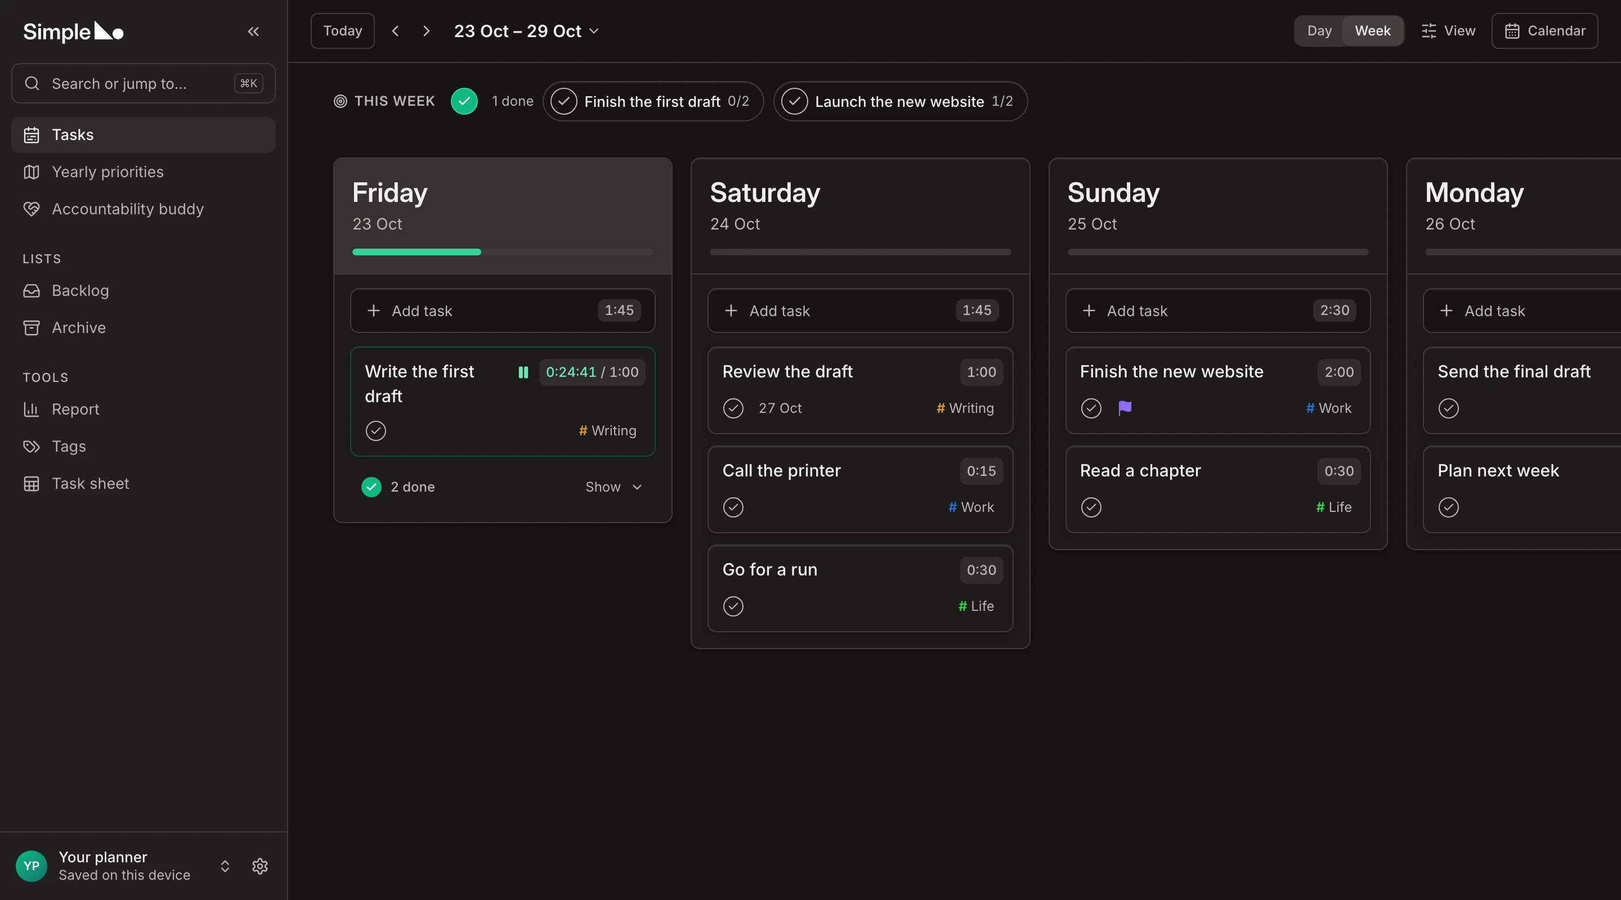Switch to Week view
The height and width of the screenshot is (900, 1621).
coord(1372,31)
